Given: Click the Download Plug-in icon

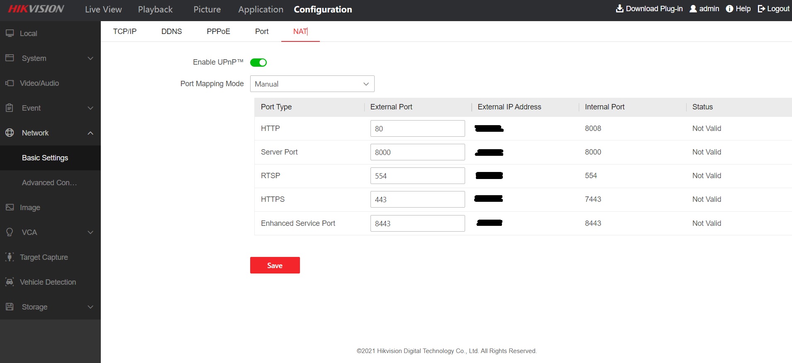Looking at the screenshot, I should click(x=619, y=9).
